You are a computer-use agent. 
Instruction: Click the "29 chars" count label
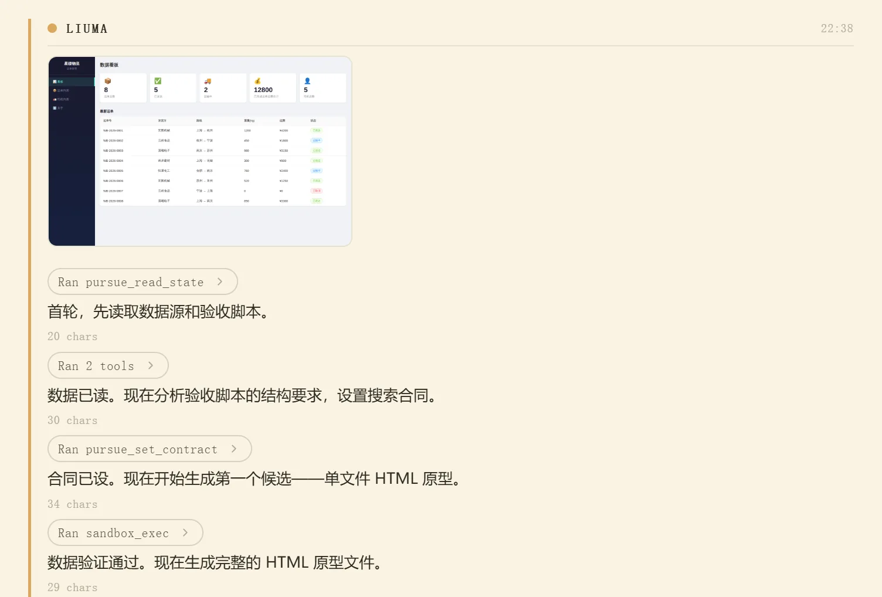(73, 588)
